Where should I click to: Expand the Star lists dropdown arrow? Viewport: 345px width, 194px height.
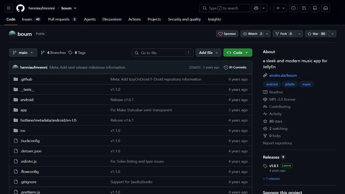click(x=332, y=34)
